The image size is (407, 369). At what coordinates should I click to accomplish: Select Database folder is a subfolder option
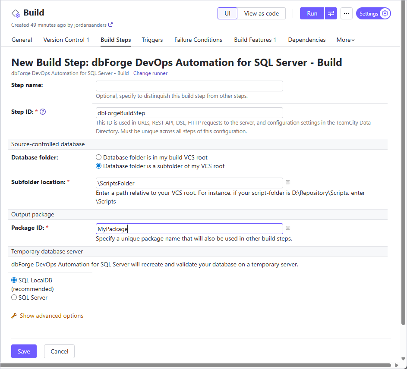(x=99, y=166)
